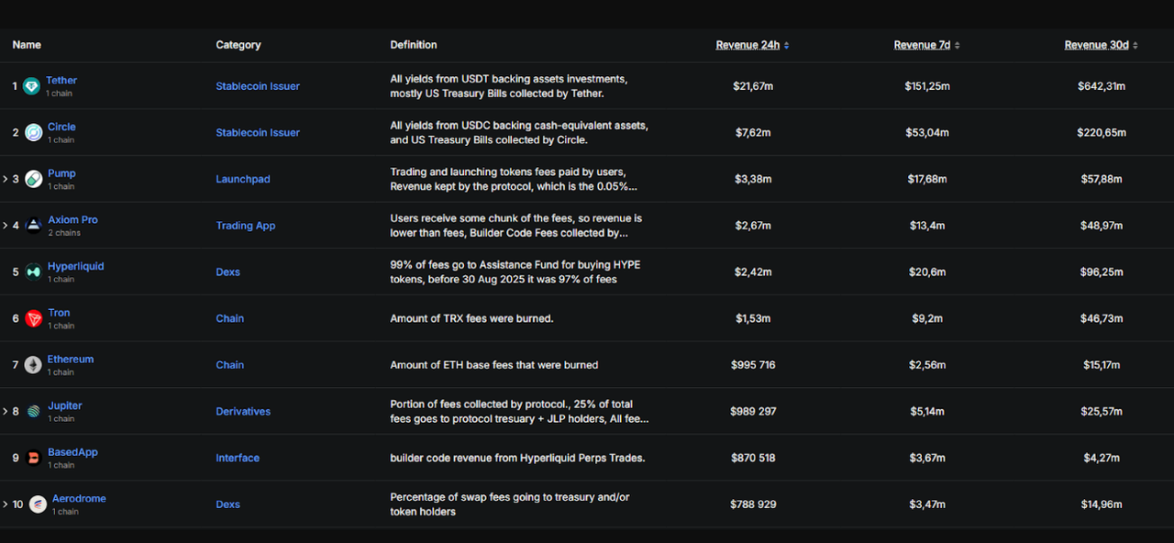Click the Pump logo icon
Viewport: 1174px width, 543px height.
pyautogui.click(x=33, y=179)
